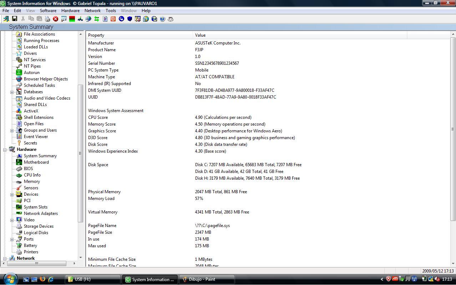Click the Save floppy disk toolbar icon

pyautogui.click(x=15, y=19)
